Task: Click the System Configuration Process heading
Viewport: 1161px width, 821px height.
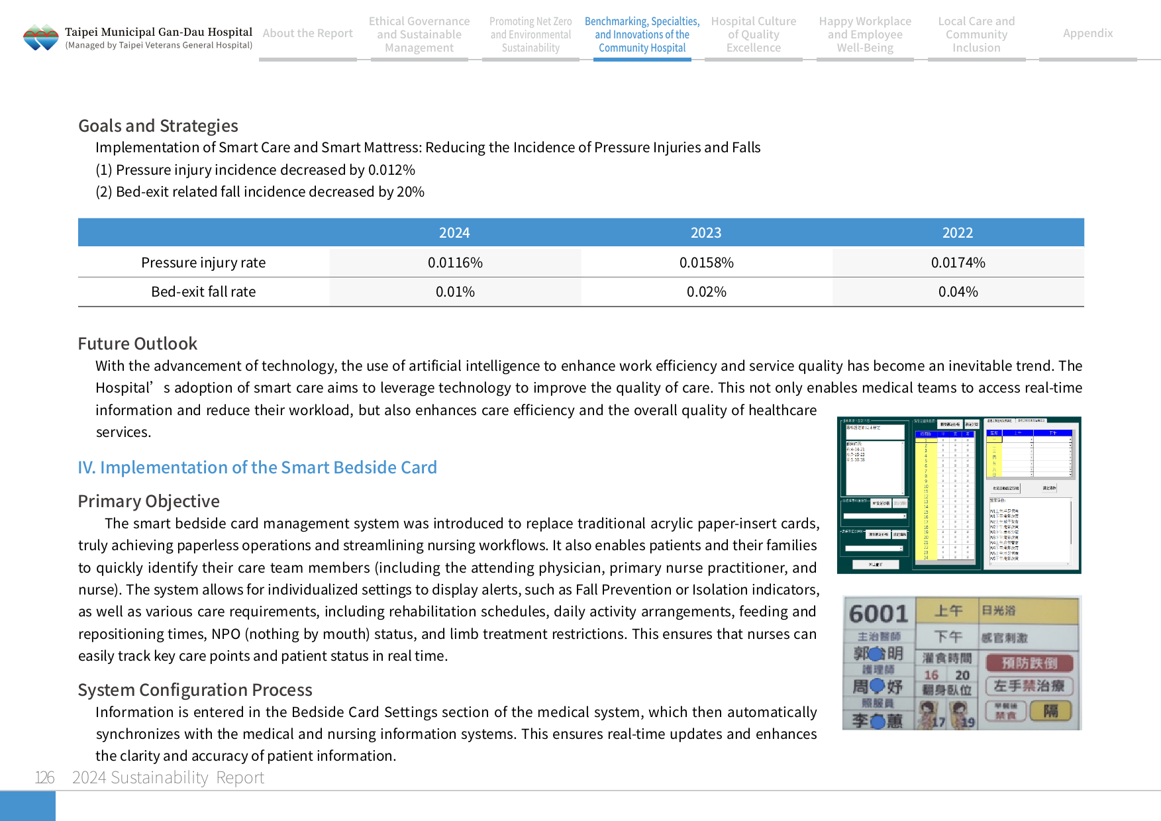Action: coord(195,690)
